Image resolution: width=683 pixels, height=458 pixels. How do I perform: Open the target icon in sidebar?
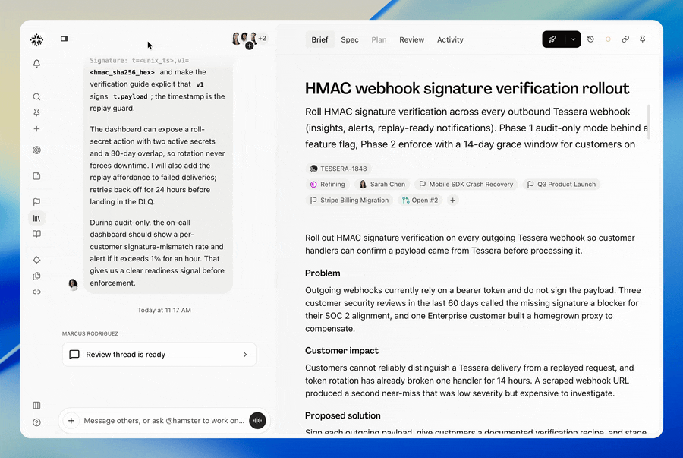click(36, 150)
